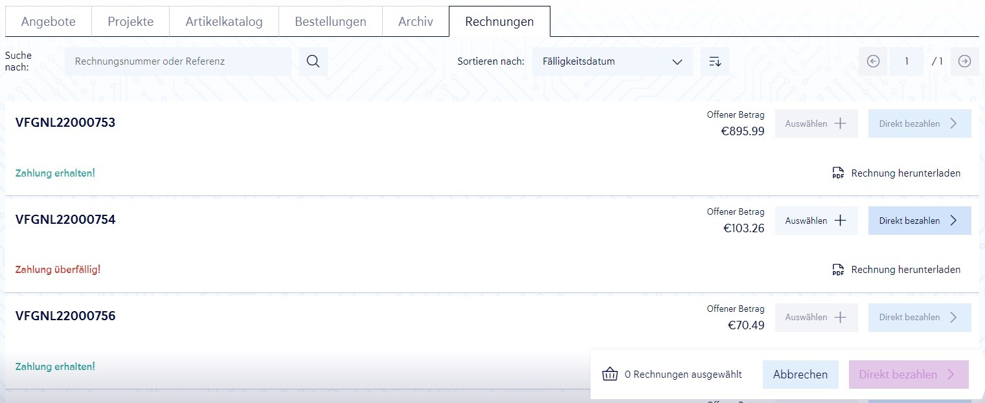
Task: Click the magnifying glass search icon
Action: 313,61
